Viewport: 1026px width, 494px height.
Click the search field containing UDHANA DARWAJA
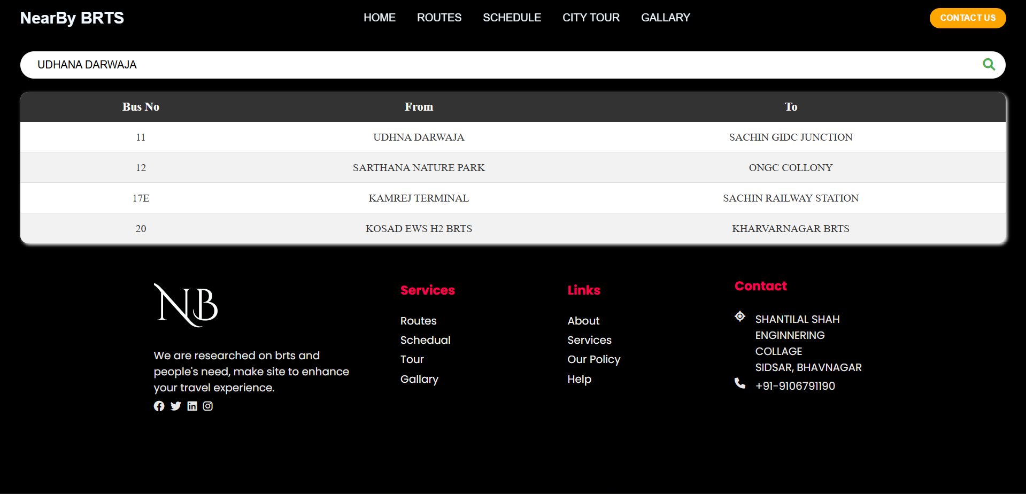(x=481, y=65)
